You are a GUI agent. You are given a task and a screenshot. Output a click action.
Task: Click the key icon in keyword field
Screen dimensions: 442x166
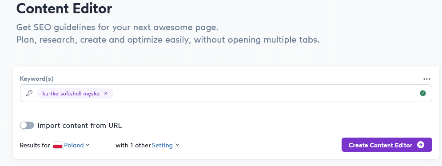click(29, 93)
